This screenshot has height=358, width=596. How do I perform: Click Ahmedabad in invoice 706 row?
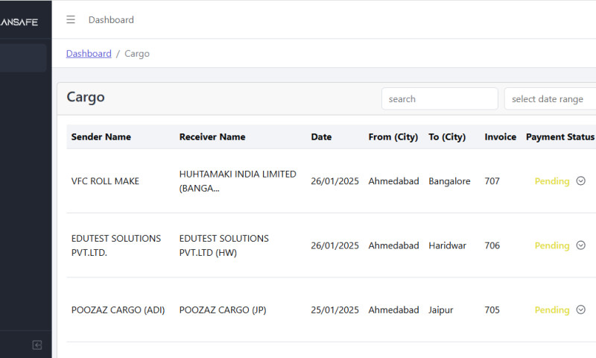point(393,245)
